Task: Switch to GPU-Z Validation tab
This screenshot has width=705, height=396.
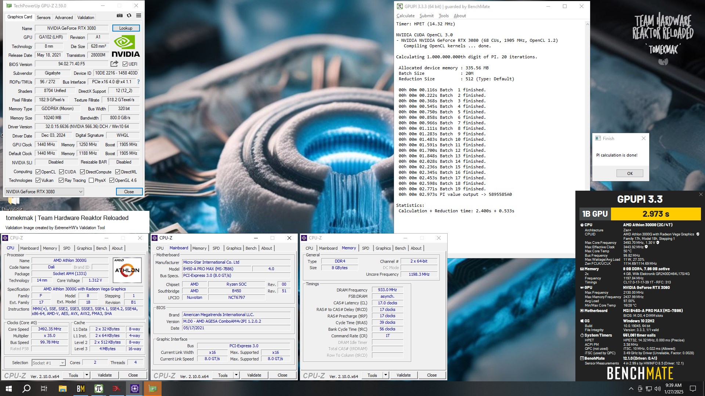Action: (86, 17)
